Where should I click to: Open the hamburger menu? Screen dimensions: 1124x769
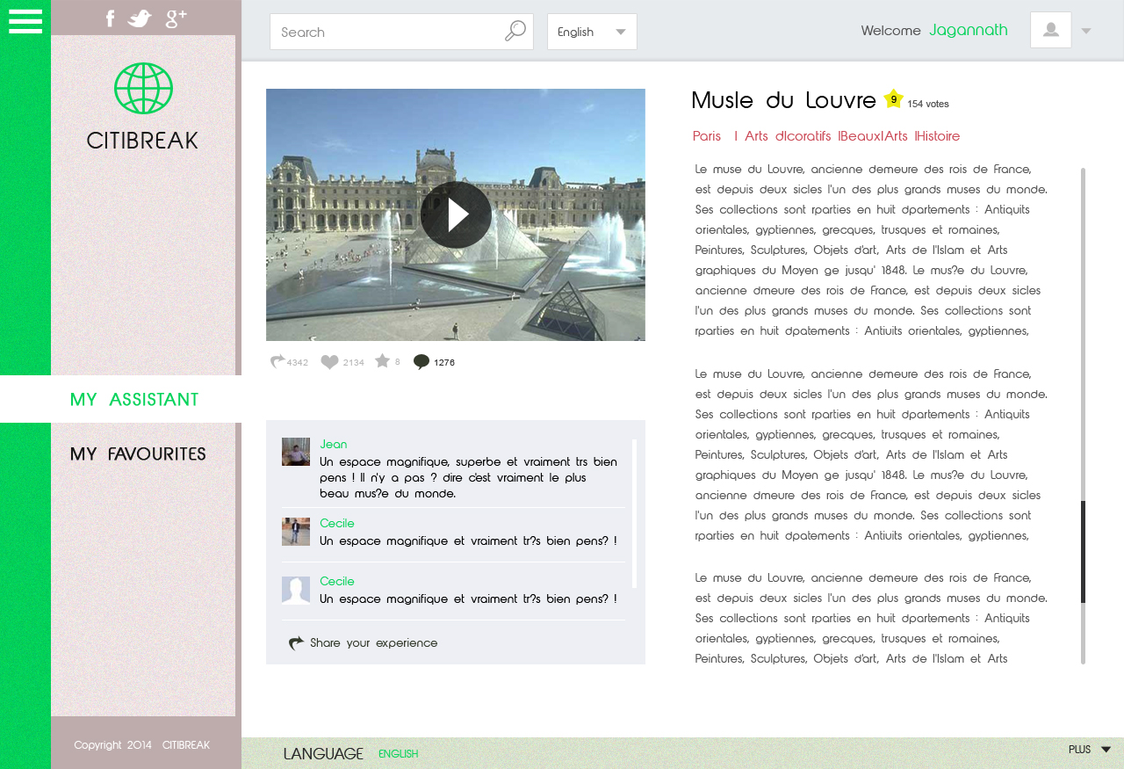click(25, 21)
